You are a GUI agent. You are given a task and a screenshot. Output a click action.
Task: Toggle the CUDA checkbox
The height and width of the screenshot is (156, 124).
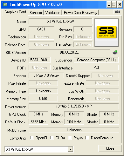coord(52,138)
